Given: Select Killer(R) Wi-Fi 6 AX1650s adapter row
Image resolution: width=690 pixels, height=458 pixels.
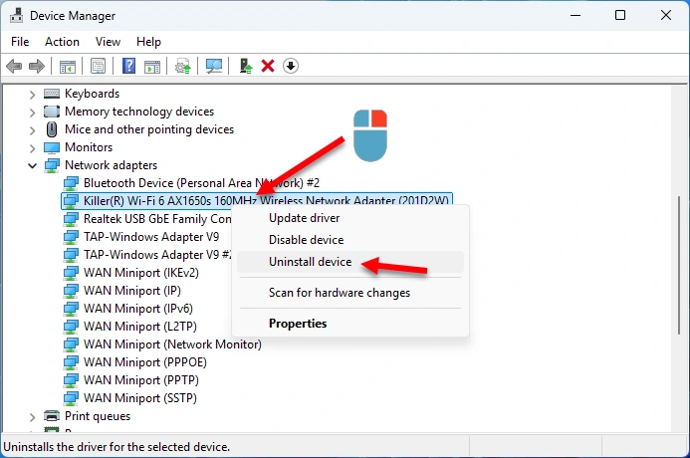Looking at the screenshot, I should tap(257, 201).
